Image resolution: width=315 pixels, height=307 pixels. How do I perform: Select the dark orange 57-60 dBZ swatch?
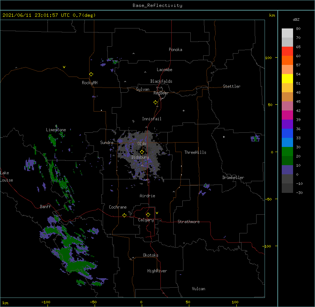287,60
